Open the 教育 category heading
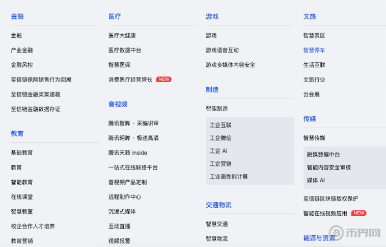 pos(17,134)
